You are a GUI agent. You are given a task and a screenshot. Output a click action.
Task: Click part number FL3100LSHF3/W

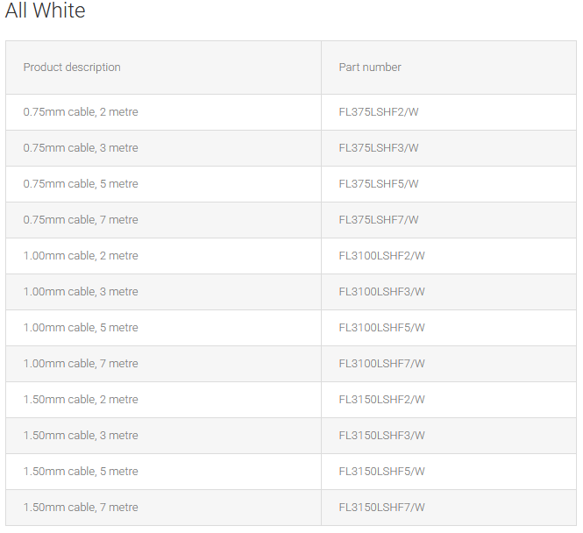[381, 292]
